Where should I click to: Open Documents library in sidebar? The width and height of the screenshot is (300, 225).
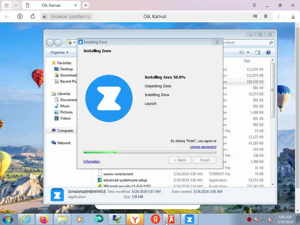[x=66, y=100]
